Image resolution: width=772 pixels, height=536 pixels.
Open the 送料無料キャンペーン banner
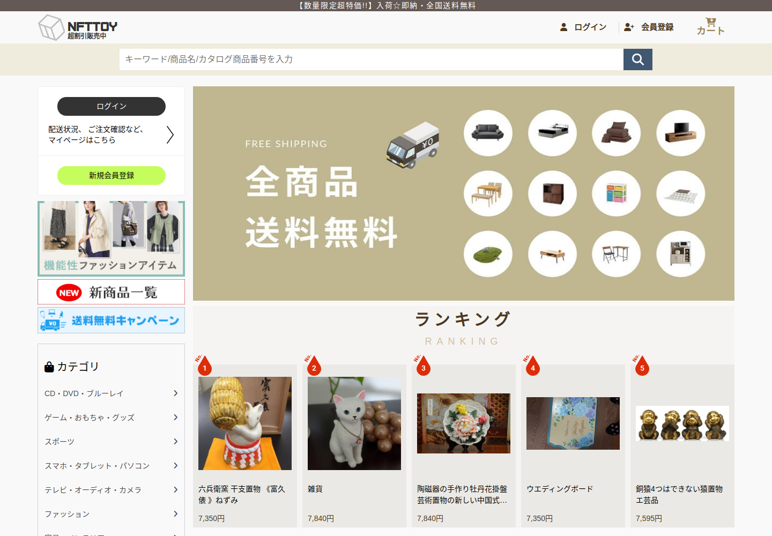click(112, 320)
